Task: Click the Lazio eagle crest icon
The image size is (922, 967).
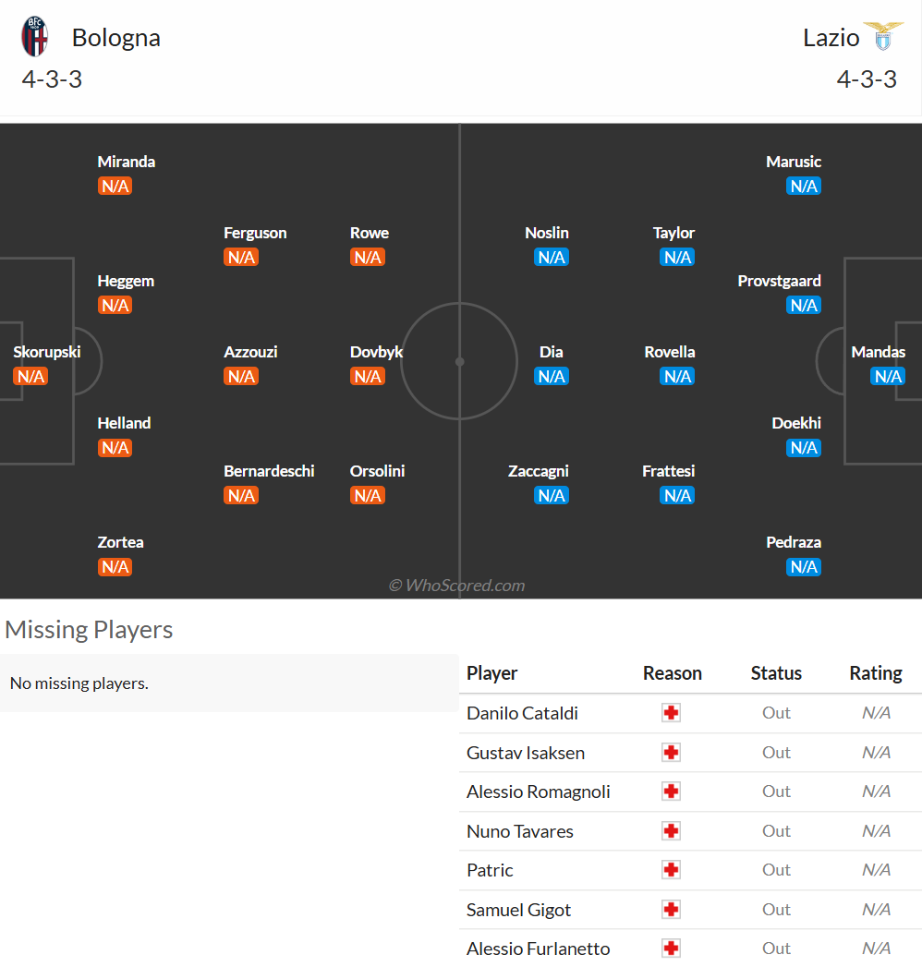Action: tap(883, 36)
